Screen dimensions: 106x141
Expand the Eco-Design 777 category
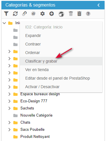coord(9,101)
